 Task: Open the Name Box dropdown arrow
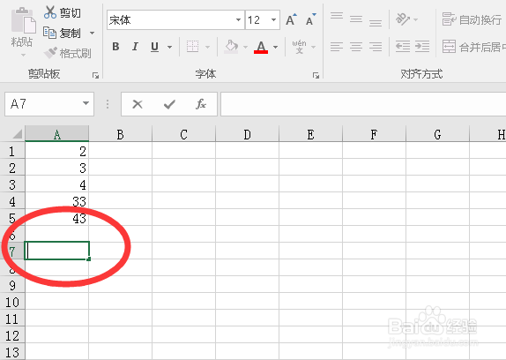coord(86,103)
